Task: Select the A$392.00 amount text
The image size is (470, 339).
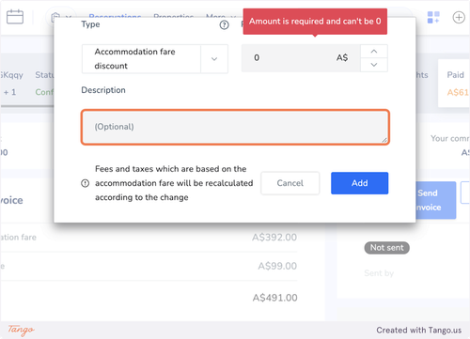Action: (x=274, y=238)
